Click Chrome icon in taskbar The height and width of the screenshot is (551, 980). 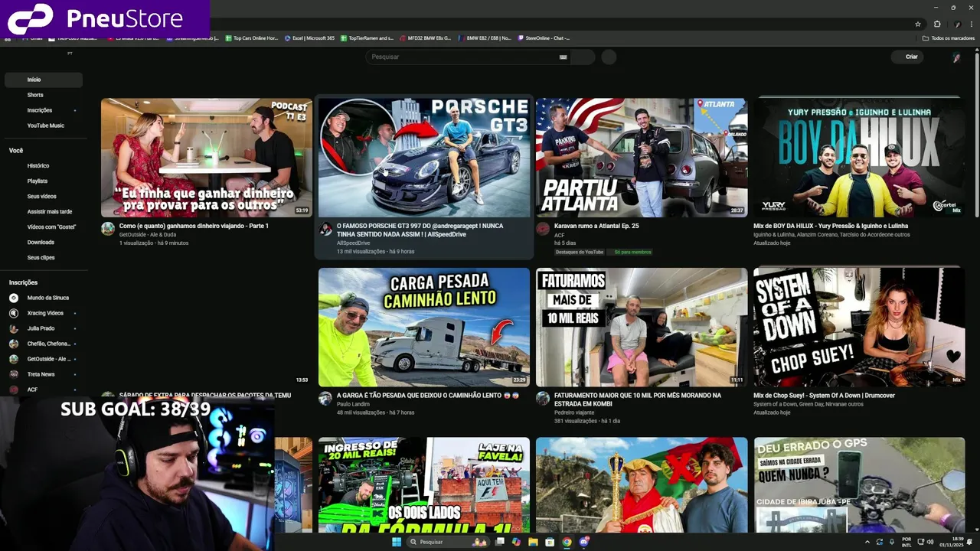click(x=567, y=542)
